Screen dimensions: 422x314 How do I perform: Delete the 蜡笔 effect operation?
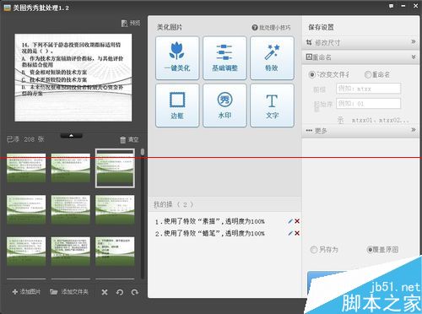pyautogui.click(x=297, y=233)
